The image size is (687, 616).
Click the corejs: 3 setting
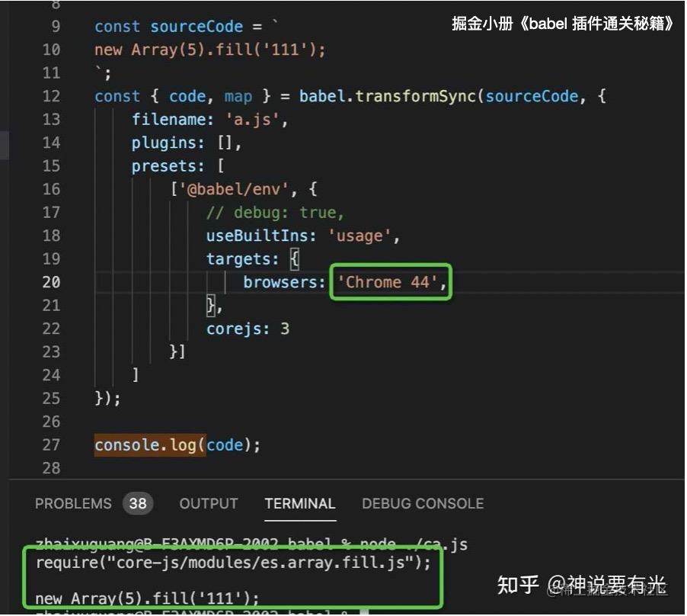(248, 329)
